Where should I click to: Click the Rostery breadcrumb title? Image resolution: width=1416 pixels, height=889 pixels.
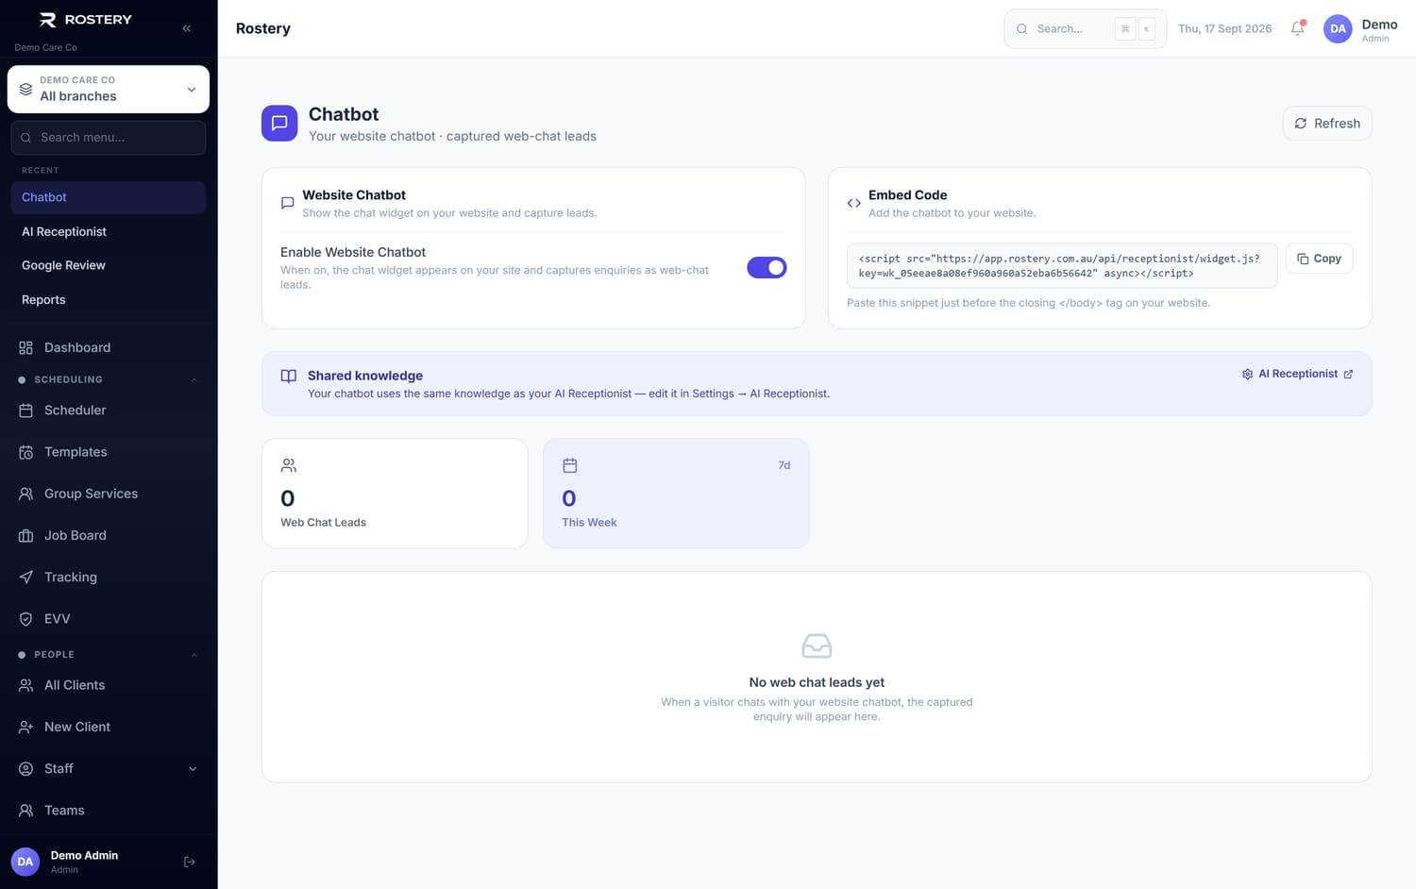tap(263, 28)
